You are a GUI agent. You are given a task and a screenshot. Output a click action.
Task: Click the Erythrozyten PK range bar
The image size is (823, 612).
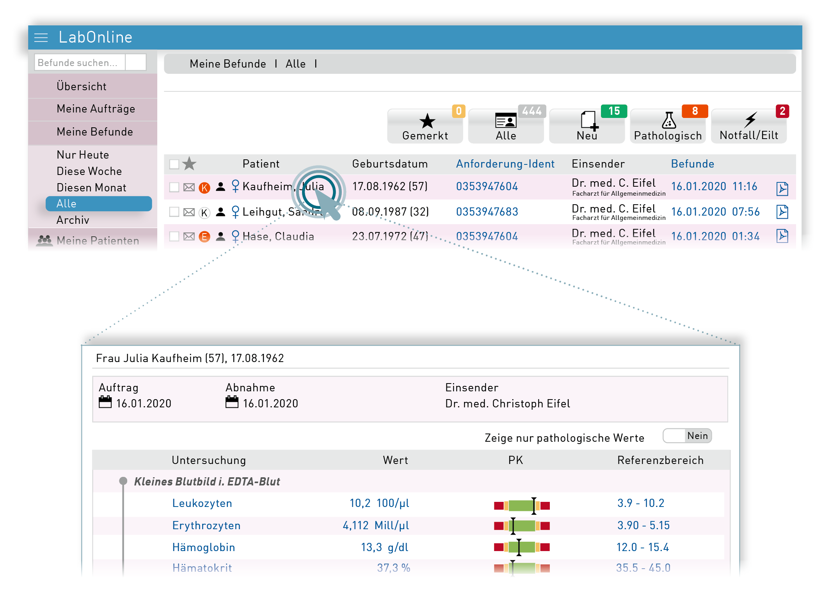pos(522,526)
